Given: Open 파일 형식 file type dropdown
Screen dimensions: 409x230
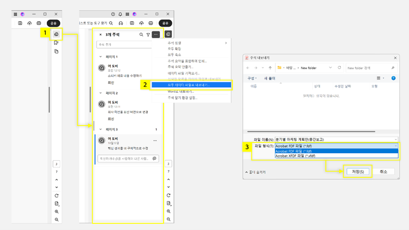Looking at the screenshot, I should (336, 146).
